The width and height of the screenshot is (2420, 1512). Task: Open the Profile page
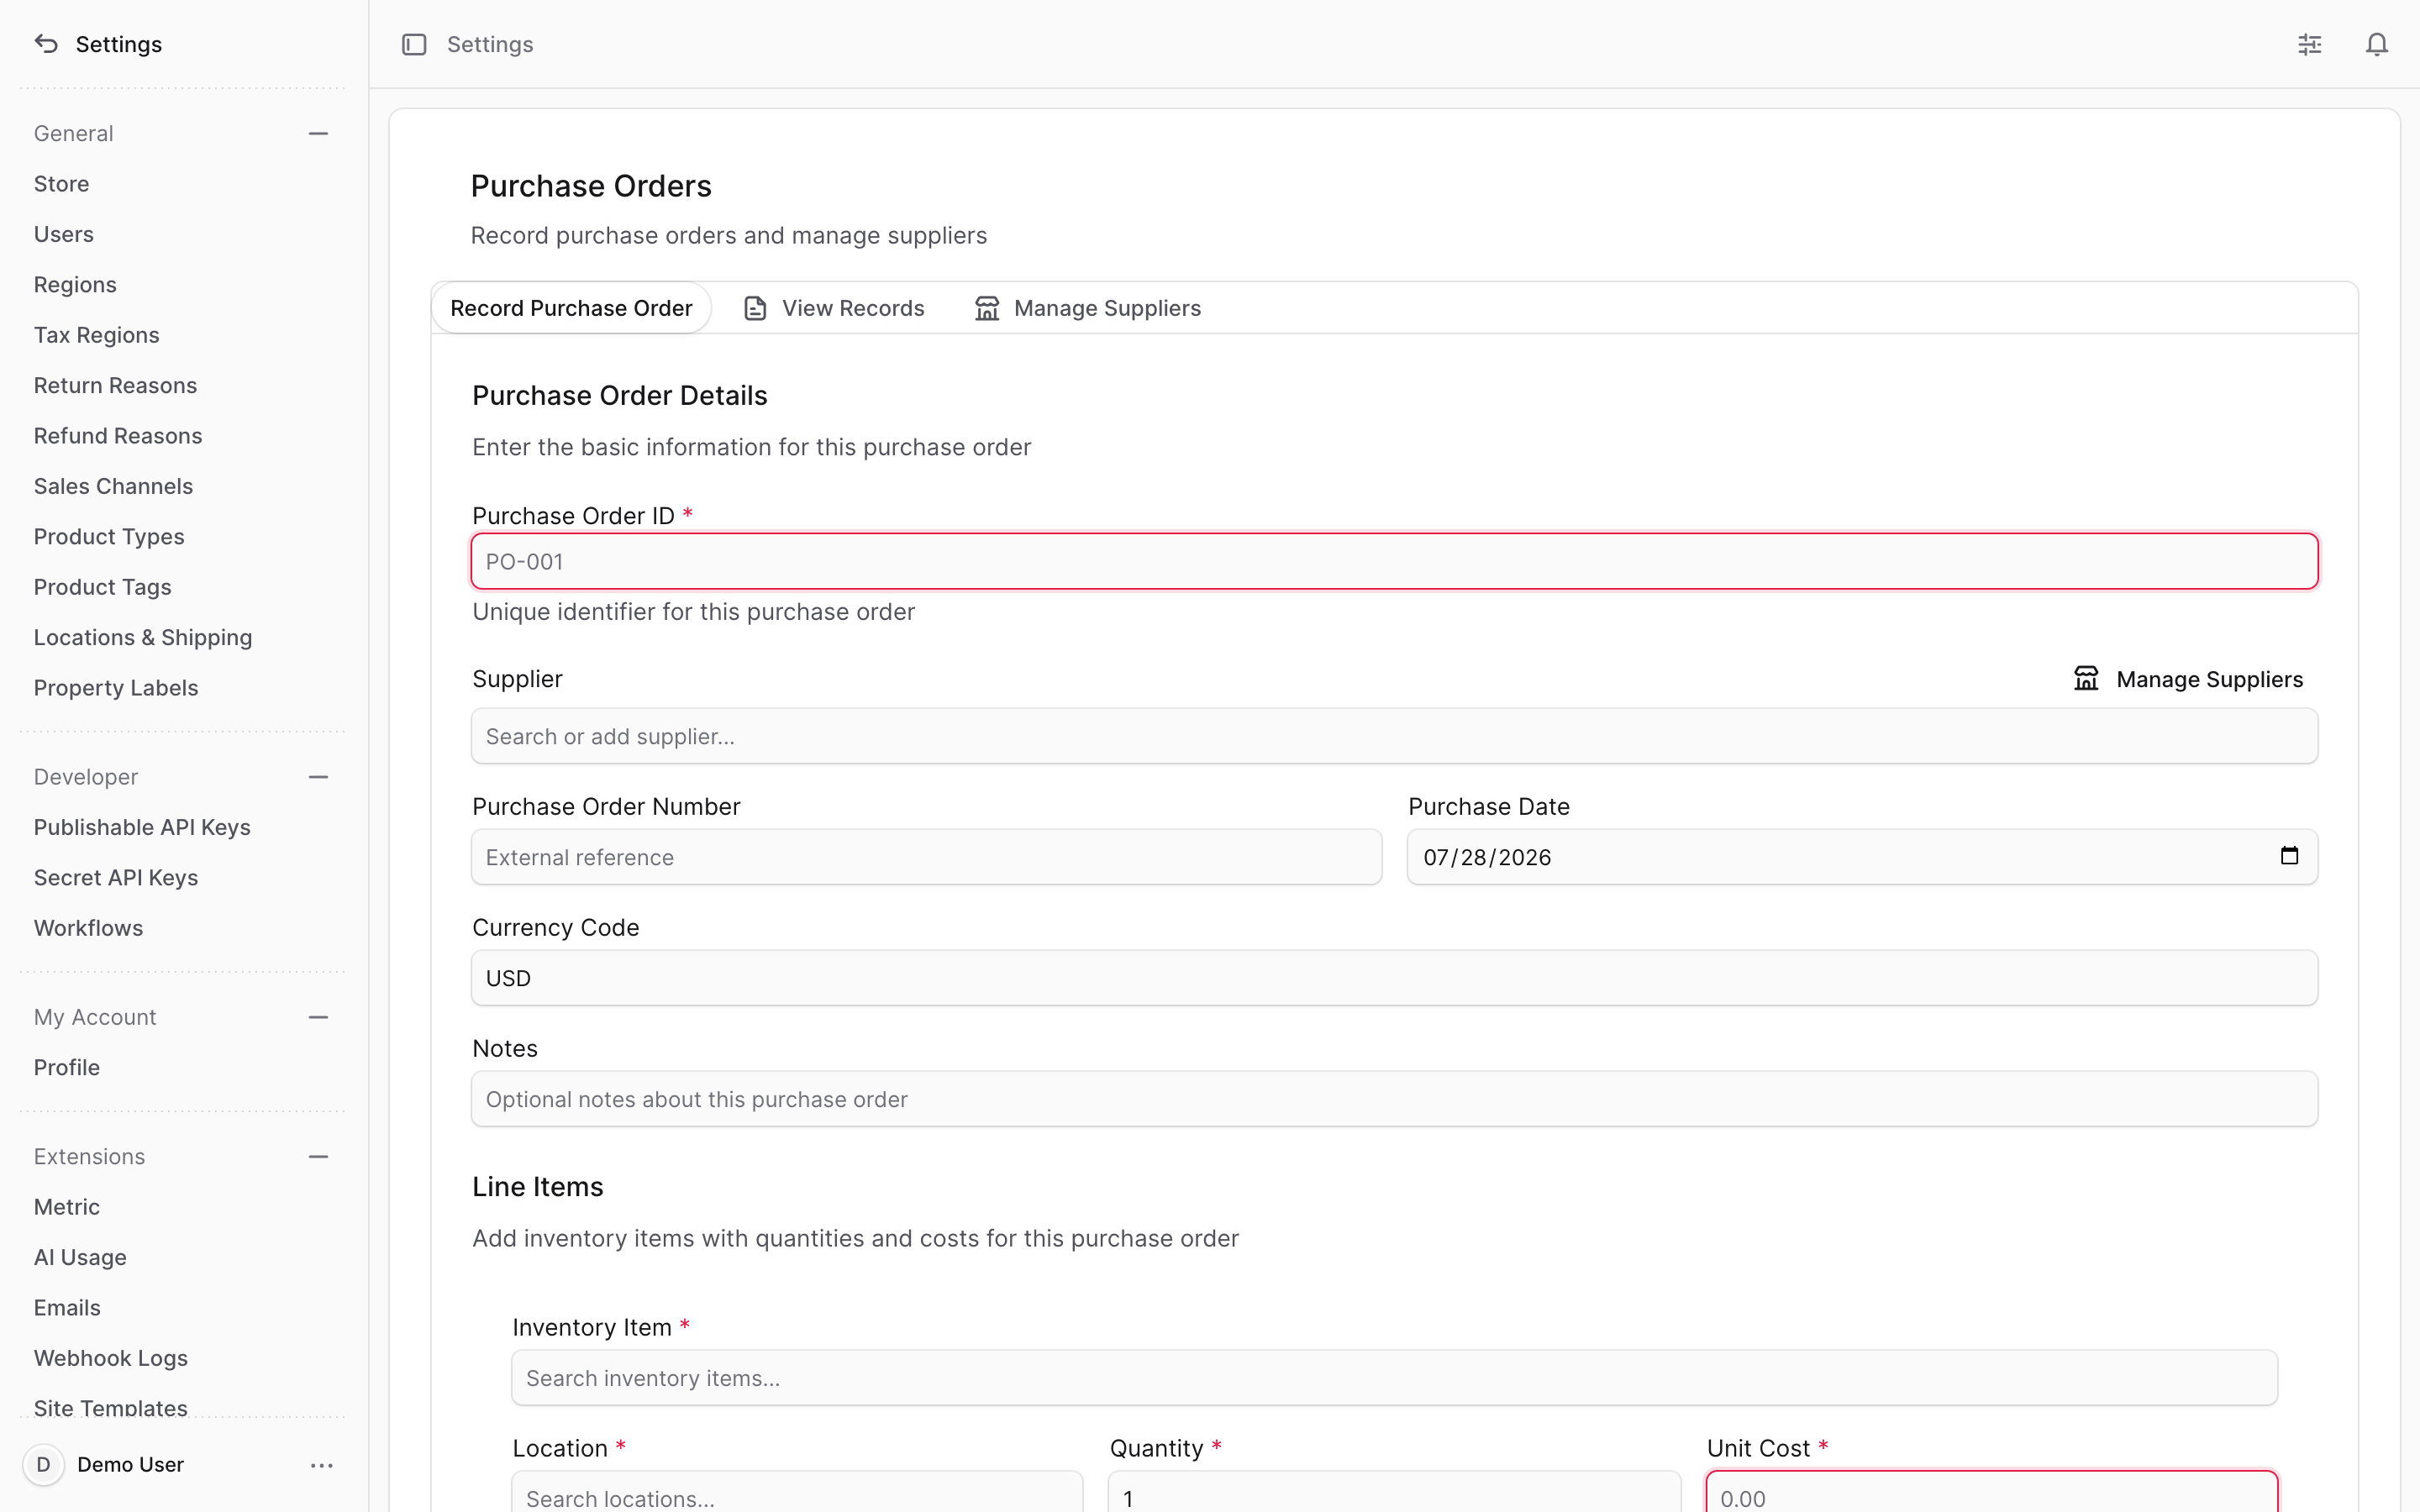[67, 1068]
